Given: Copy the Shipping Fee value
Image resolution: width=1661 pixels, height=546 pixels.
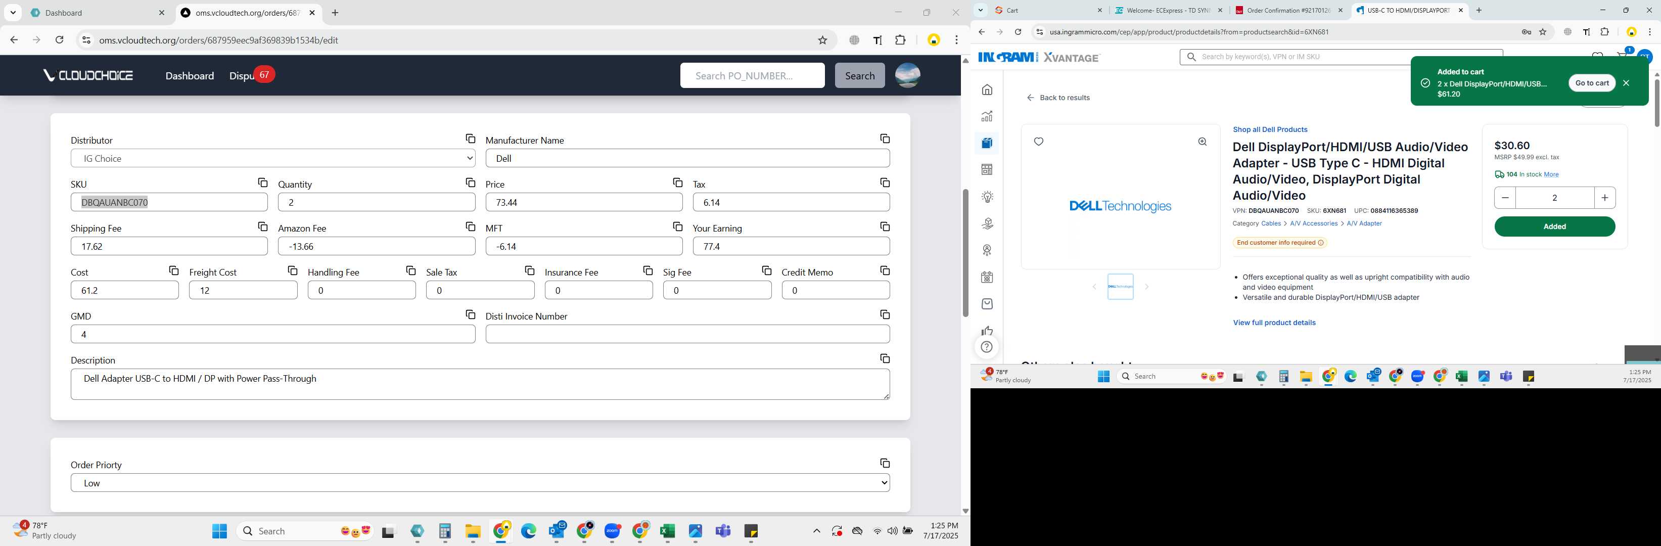Looking at the screenshot, I should click(x=262, y=226).
